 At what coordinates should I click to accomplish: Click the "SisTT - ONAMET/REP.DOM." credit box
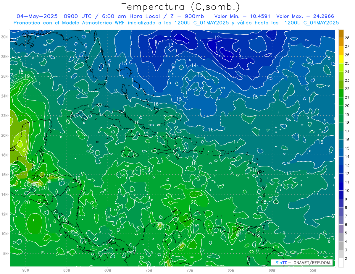pos(302,263)
